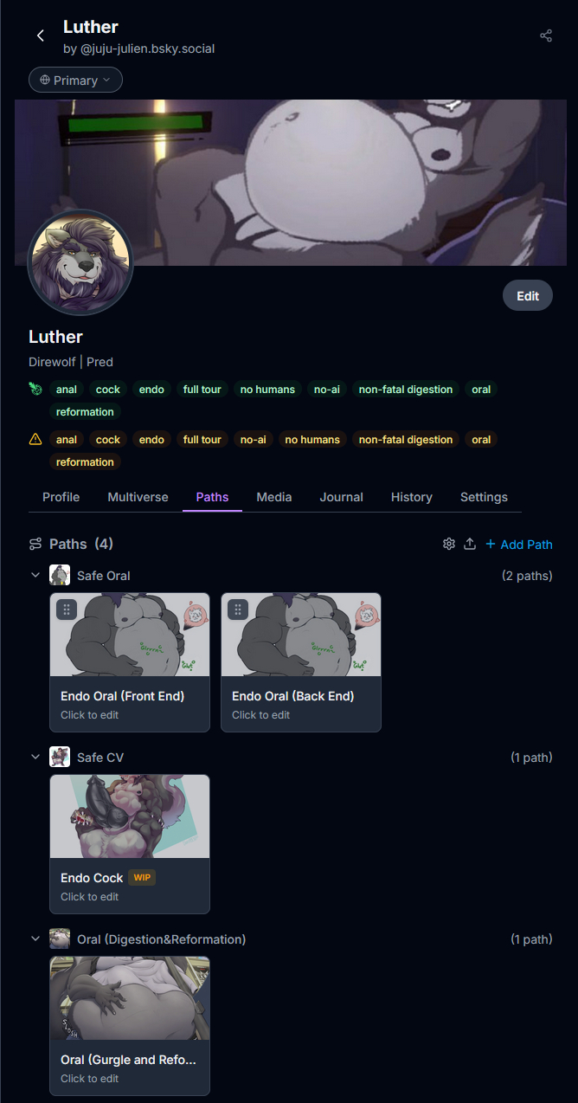Image resolution: width=578 pixels, height=1103 pixels.
Task: Go back using the left arrow icon
Action: [x=40, y=35]
